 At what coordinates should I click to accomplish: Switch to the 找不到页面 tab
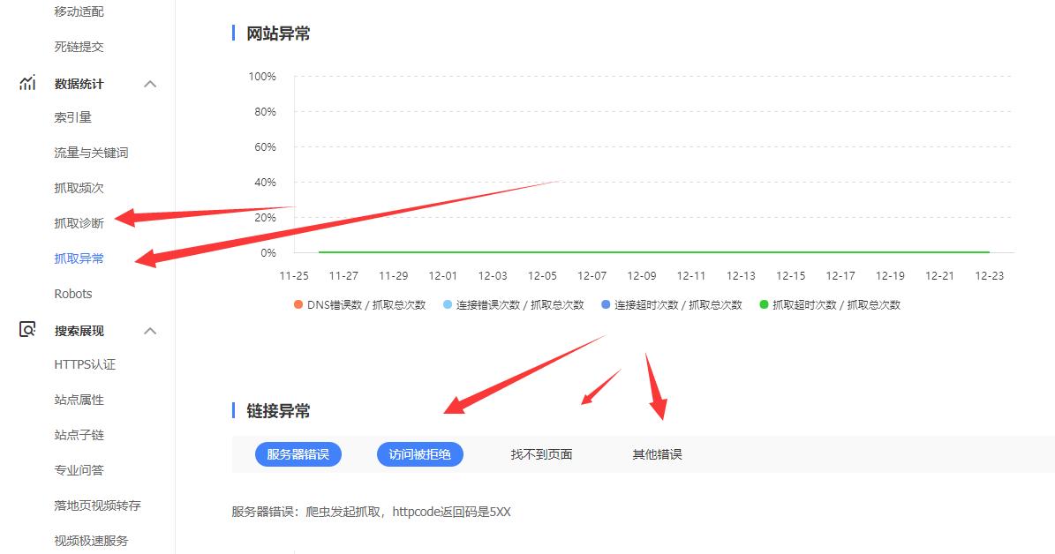coord(541,453)
